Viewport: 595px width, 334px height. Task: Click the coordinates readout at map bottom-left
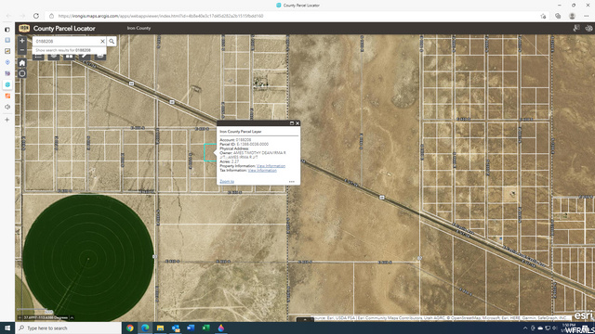46,317
